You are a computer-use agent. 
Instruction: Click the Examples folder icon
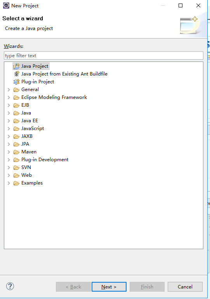coord(17,183)
